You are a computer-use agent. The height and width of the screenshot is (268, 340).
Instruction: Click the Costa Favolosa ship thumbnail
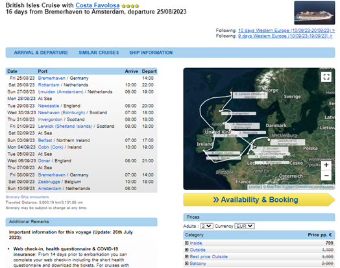point(315,12)
